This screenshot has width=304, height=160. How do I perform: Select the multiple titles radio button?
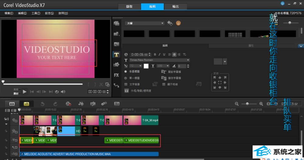tap(126, 71)
